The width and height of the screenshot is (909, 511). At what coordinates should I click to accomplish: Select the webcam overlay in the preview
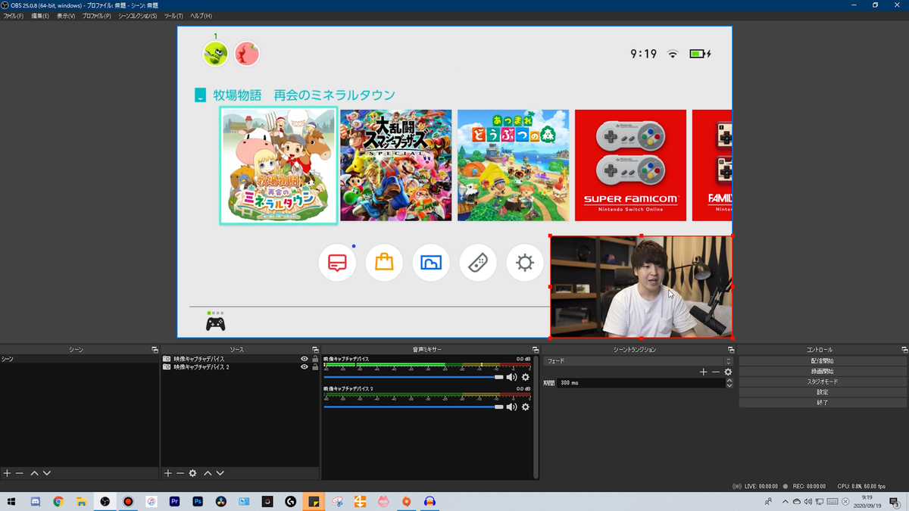pyautogui.click(x=641, y=287)
